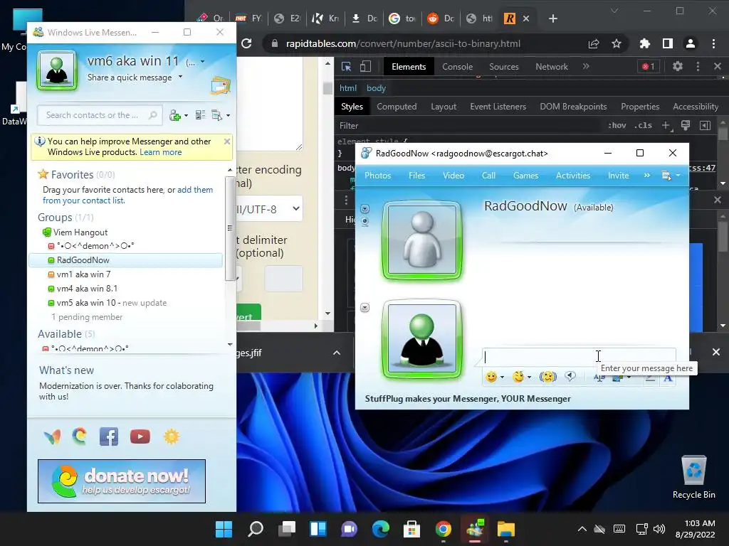Image resolution: width=729 pixels, height=546 pixels.
Task: Select vm4 aka win 8.1 contact
Action: [x=87, y=289]
